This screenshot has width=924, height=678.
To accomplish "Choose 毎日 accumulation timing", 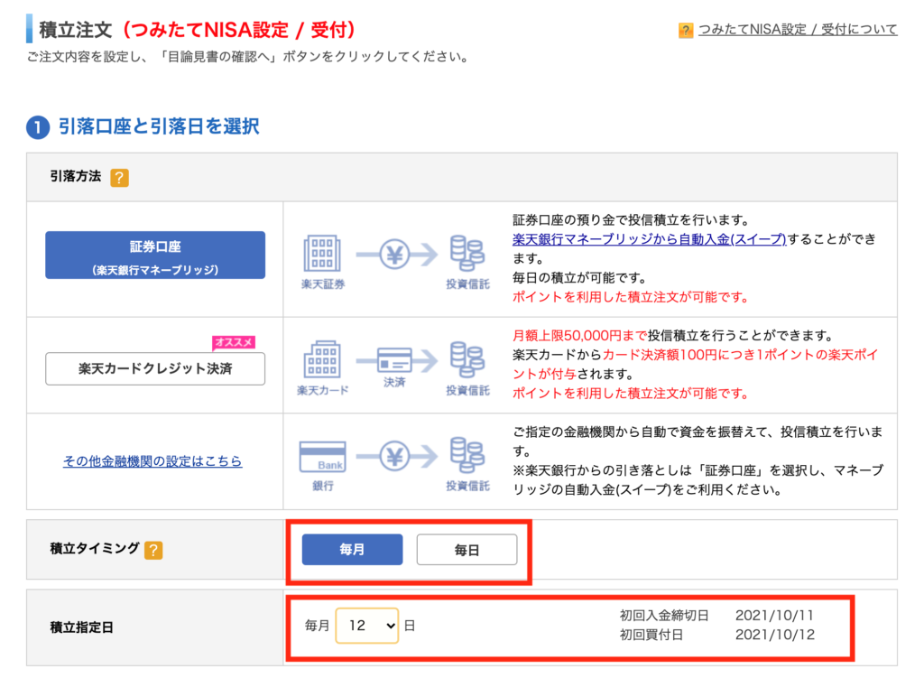I will coord(467,550).
